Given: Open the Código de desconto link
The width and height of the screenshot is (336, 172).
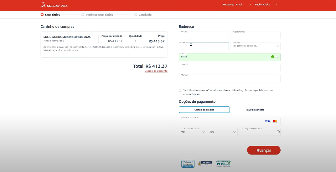Looking at the screenshot, I should (156, 71).
